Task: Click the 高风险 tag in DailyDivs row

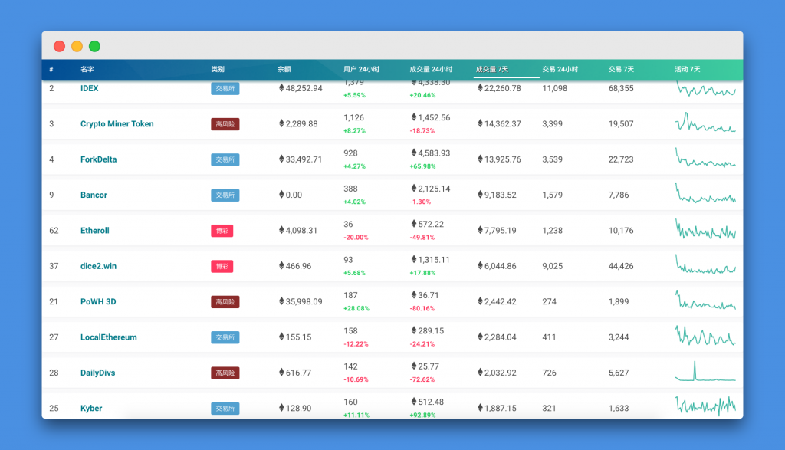Action: coord(225,373)
